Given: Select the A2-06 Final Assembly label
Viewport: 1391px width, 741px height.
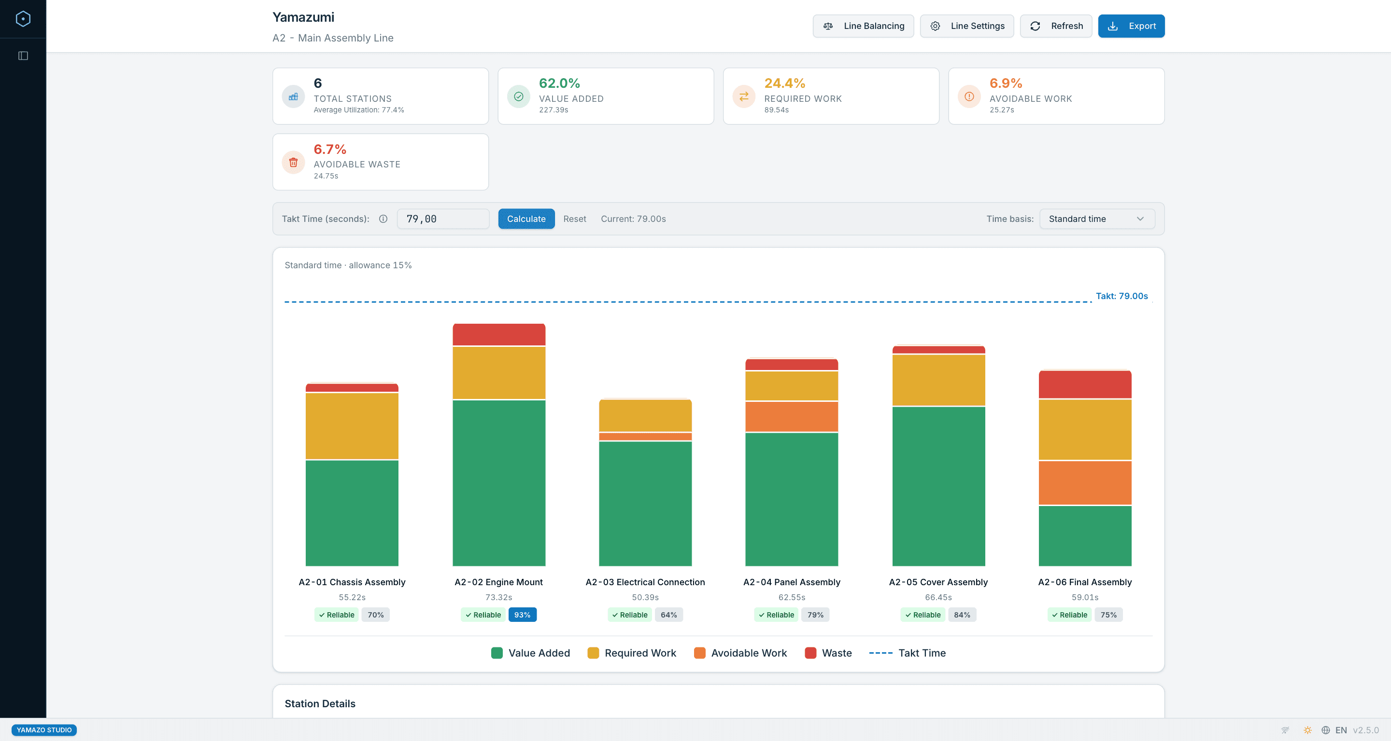Looking at the screenshot, I should [x=1085, y=582].
